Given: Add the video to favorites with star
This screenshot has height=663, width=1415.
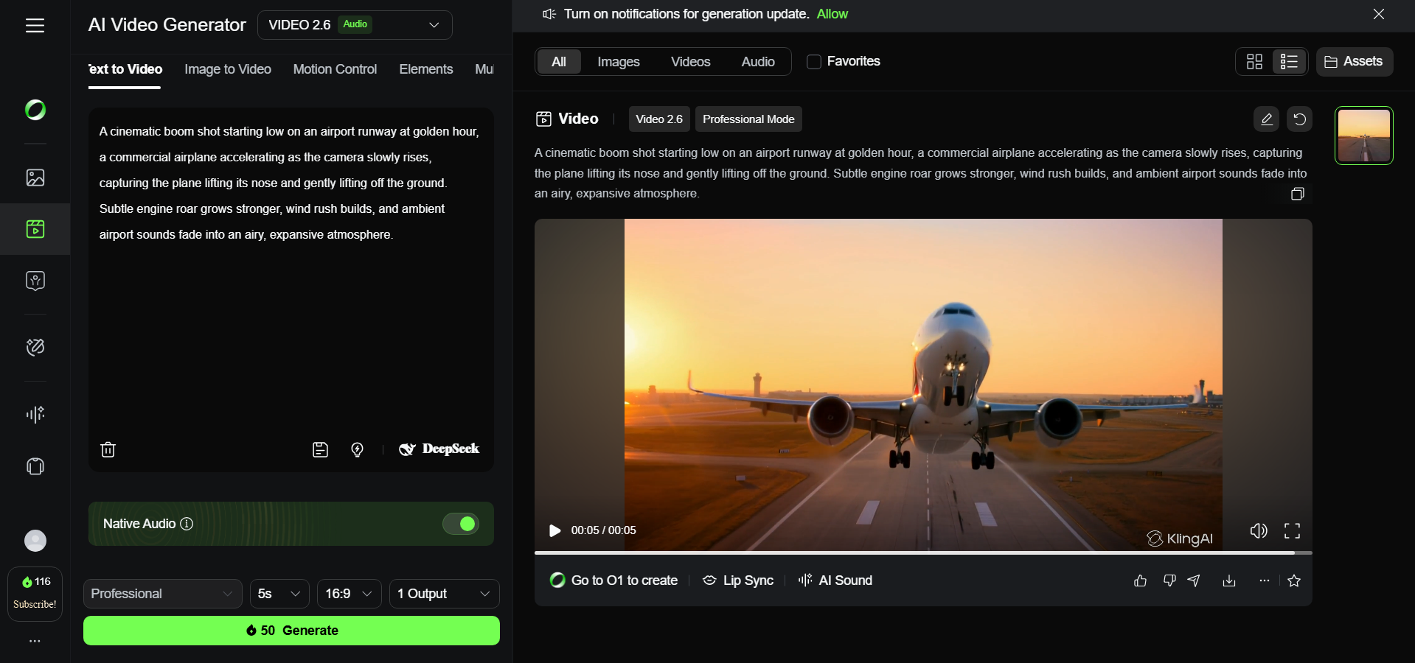Looking at the screenshot, I should [x=1294, y=580].
